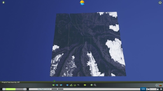Open the terrain tool in toolbar

[x=53, y=85]
